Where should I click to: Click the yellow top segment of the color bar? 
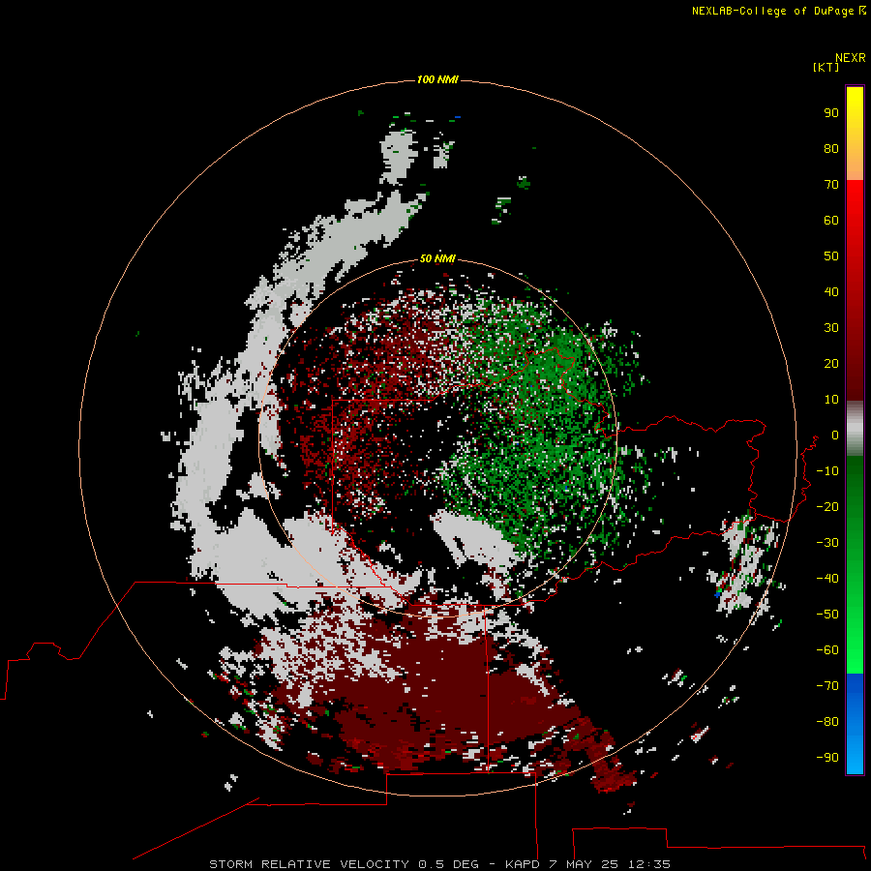(x=855, y=134)
